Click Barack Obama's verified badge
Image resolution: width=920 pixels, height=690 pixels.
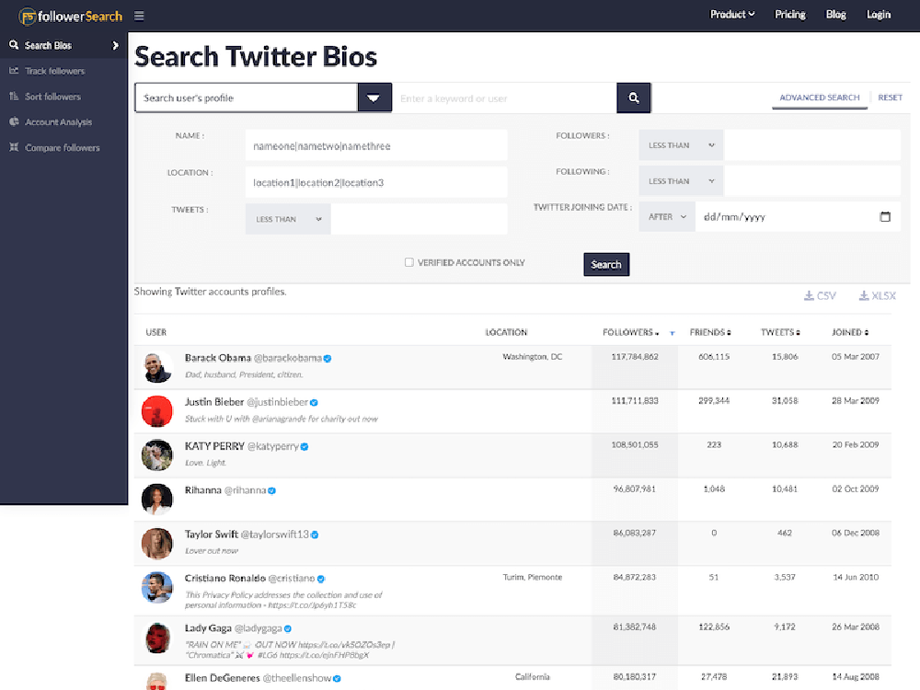pos(328,359)
